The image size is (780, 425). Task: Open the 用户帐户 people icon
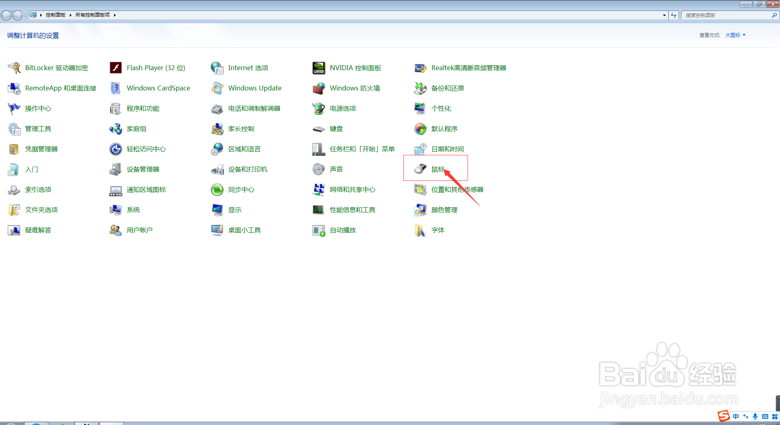coord(116,230)
